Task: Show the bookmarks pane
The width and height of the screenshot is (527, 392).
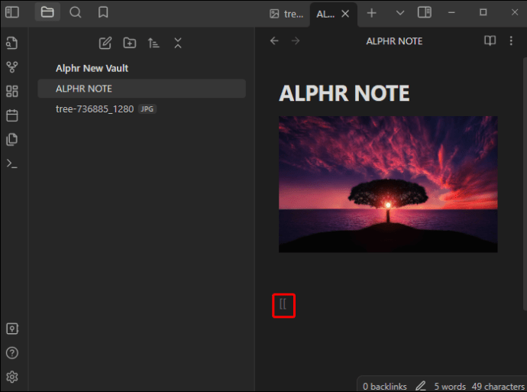Action: click(103, 12)
